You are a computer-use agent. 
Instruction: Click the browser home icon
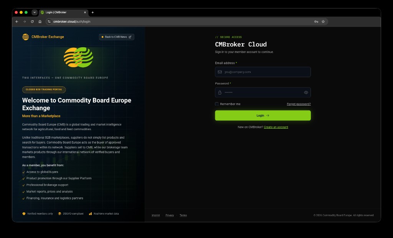(x=40, y=21)
